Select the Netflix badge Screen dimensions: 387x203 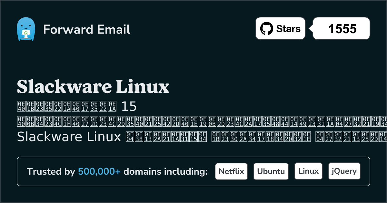coord(231,171)
